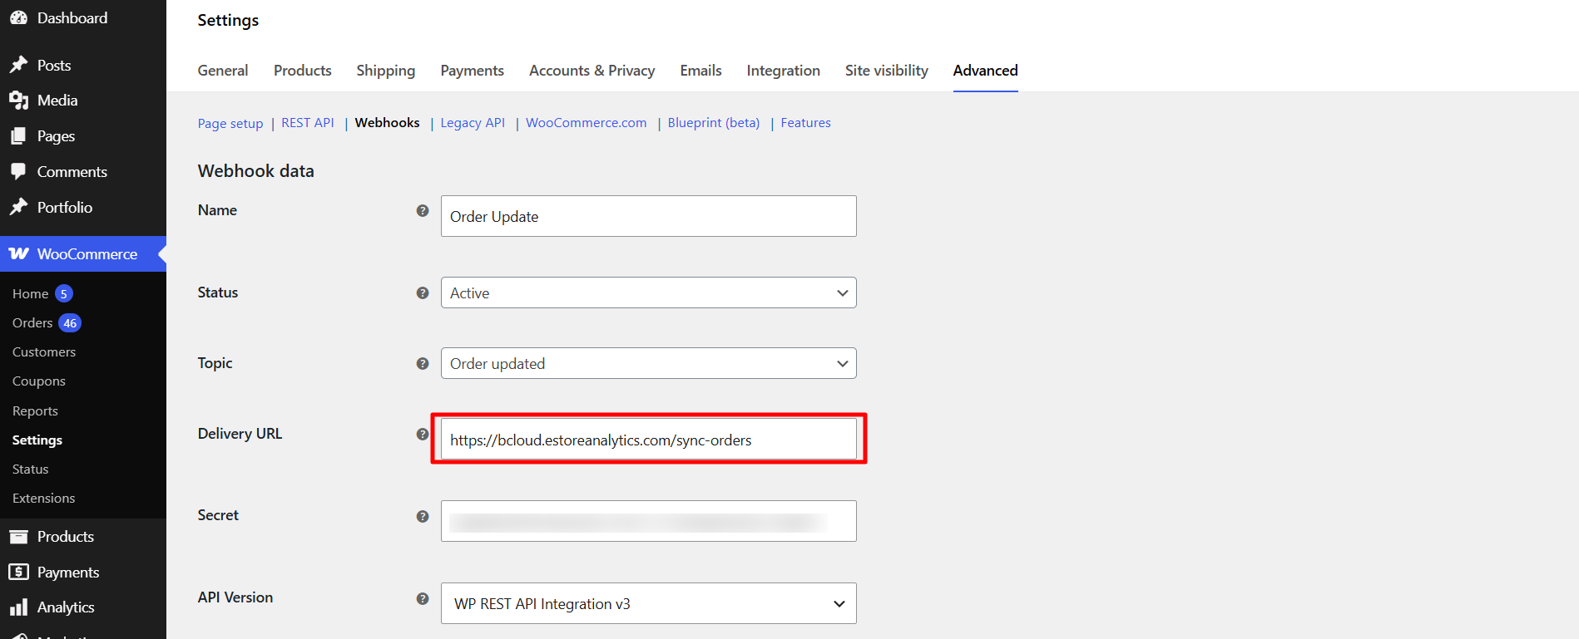Click the help icon next to Delivery URL
Viewport: 1579px width, 639px height.
pyautogui.click(x=423, y=435)
